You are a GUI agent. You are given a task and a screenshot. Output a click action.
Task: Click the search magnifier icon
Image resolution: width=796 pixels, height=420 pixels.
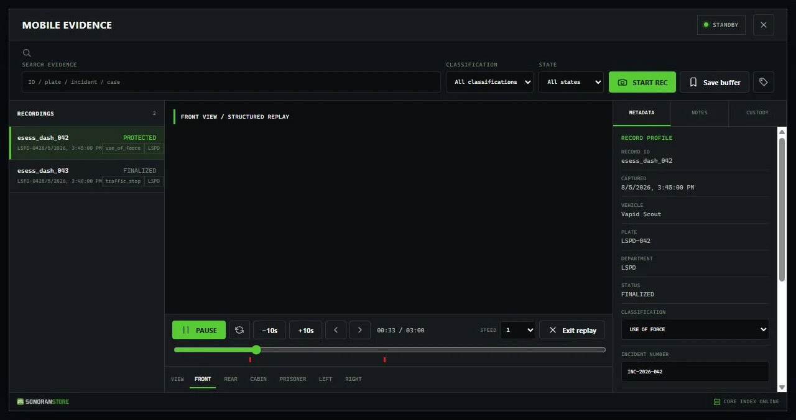[27, 53]
